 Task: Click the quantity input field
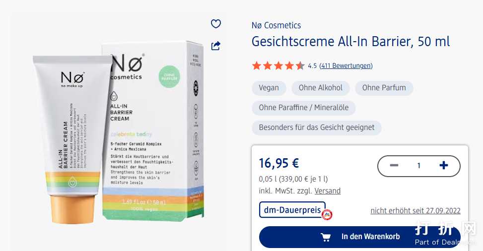(418, 166)
